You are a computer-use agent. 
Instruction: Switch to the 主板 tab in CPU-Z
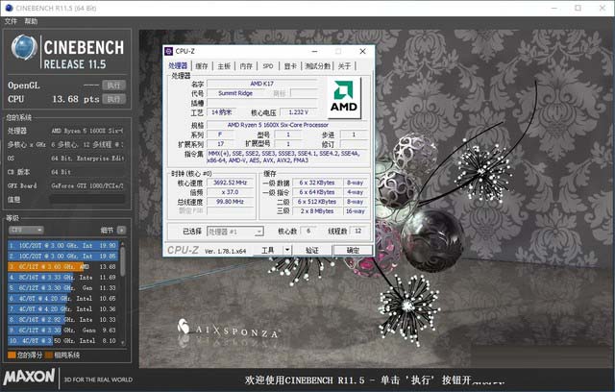(224, 66)
